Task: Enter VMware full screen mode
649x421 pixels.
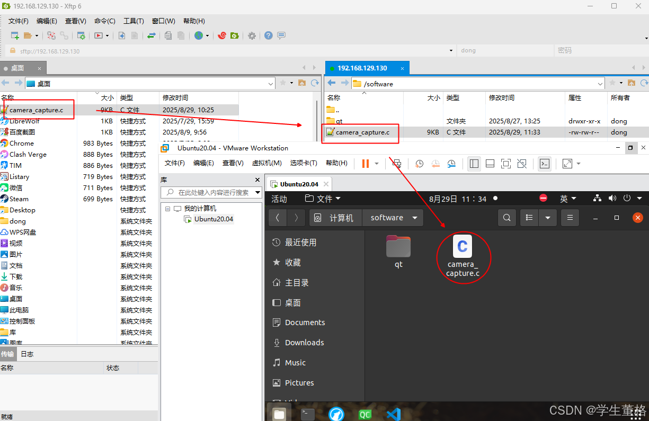Action: (506, 164)
